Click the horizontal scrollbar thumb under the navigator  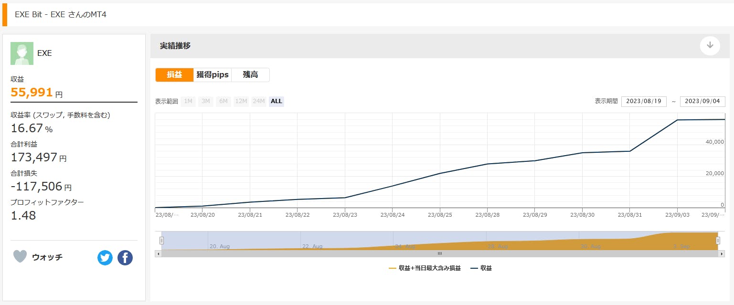click(440, 253)
